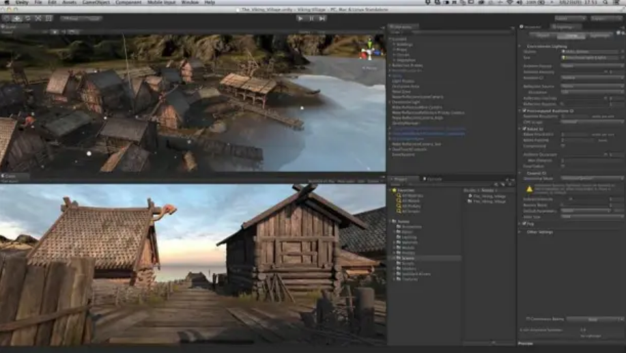Open the Layout dropdown button
Screen dimensions: 626x353
pyautogui.click(x=606, y=18)
